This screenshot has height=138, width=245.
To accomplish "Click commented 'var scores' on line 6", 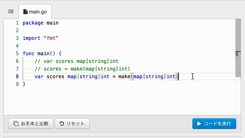I will (x=59, y=61).
